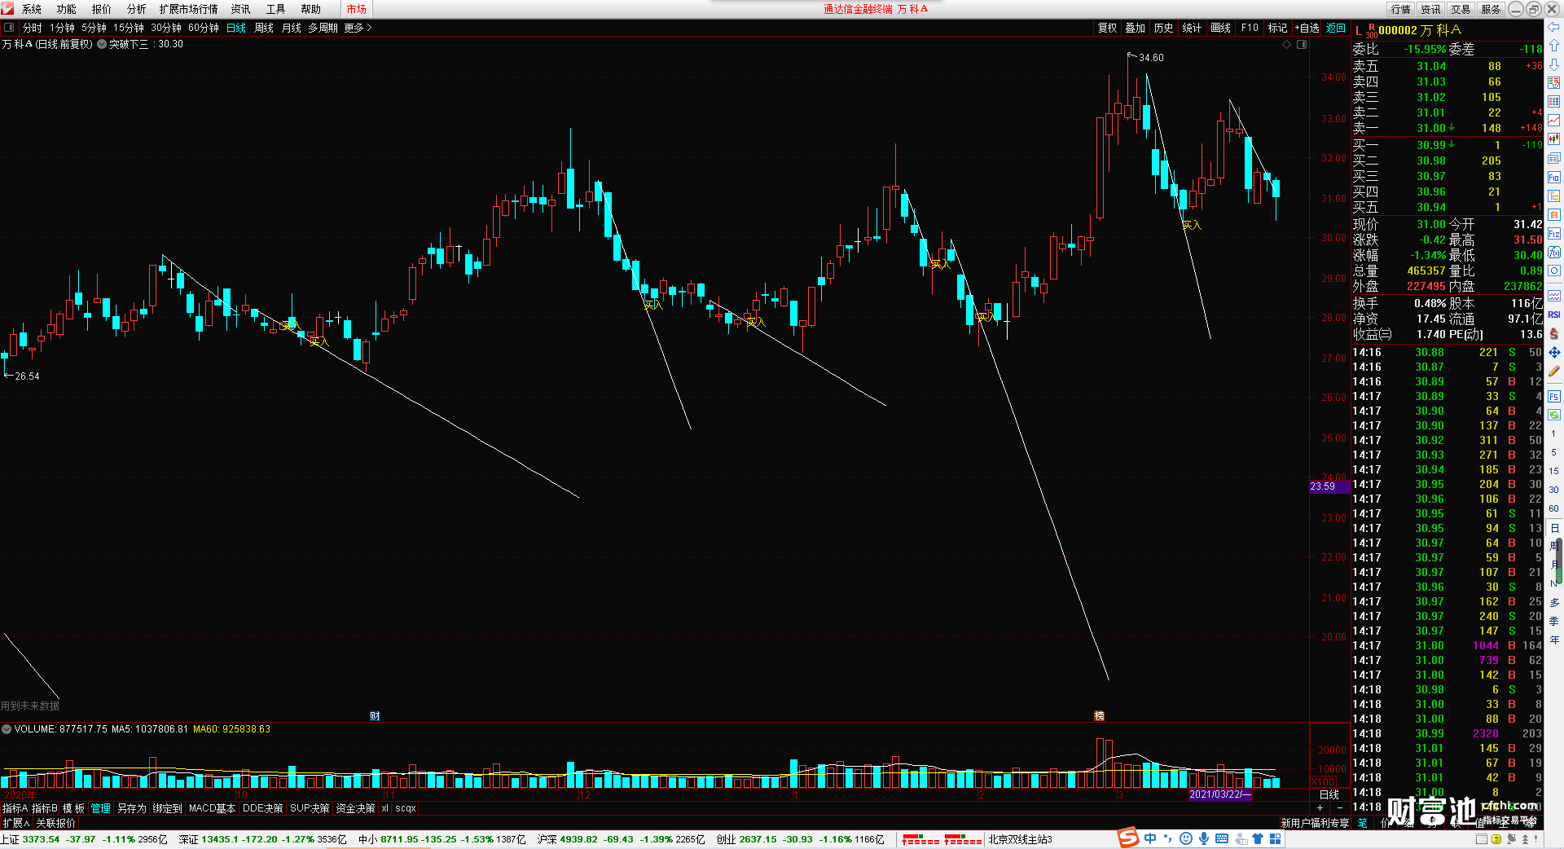Click the +自选 add to watchlist button
The height and width of the screenshot is (849, 1564).
click(1307, 28)
